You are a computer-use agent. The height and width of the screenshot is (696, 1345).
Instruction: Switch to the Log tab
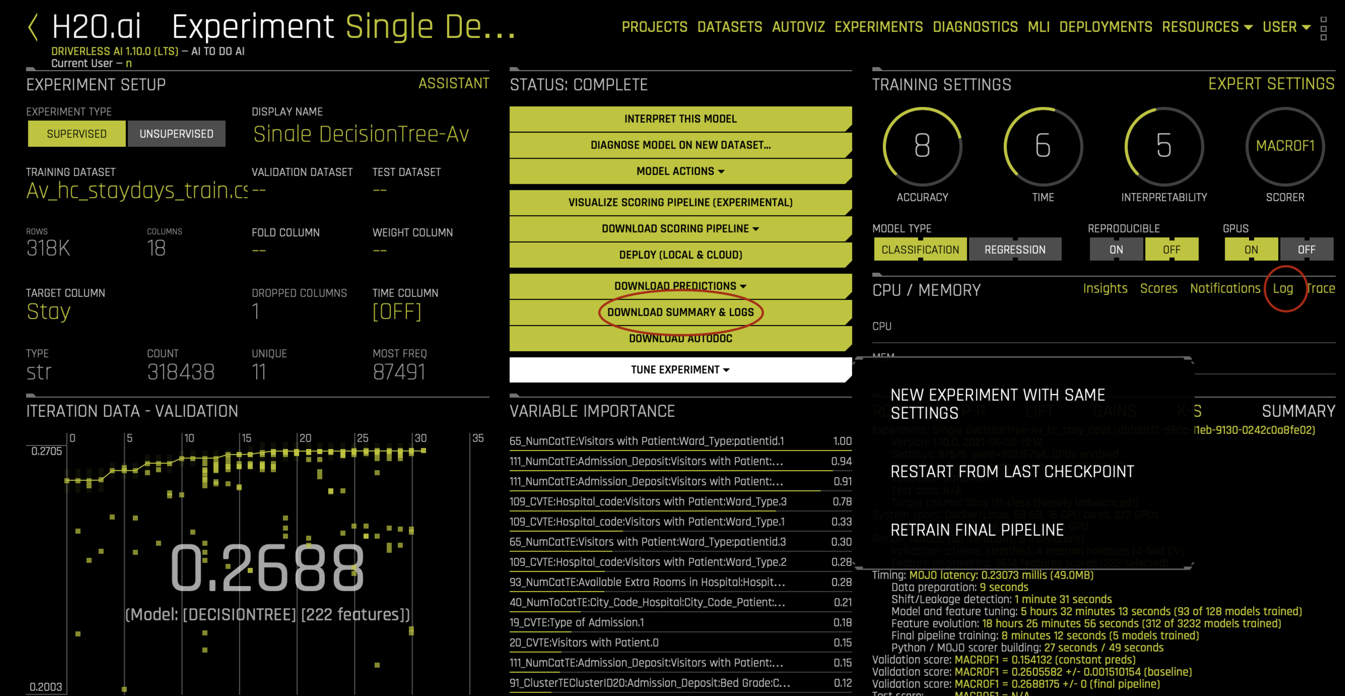[x=1282, y=288]
